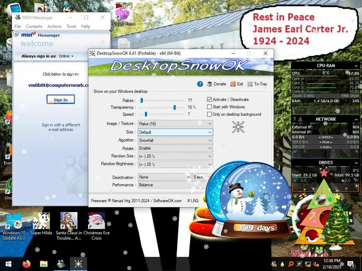362x271 pixels.
Task: Click the water drop tray icon
Action: 282,264
